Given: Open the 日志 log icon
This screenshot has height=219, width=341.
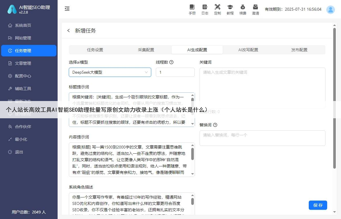Looking at the screenshot, I should click(x=205, y=9).
